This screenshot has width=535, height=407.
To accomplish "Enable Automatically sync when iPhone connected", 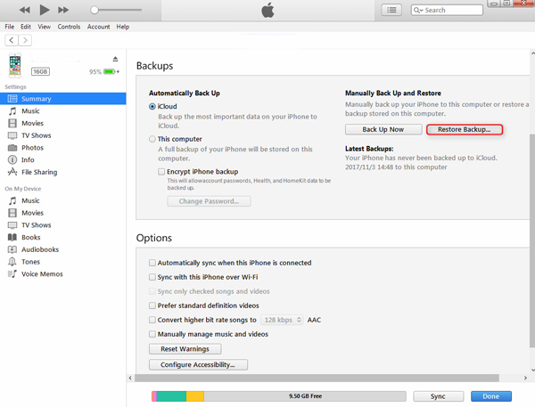I will [152, 263].
